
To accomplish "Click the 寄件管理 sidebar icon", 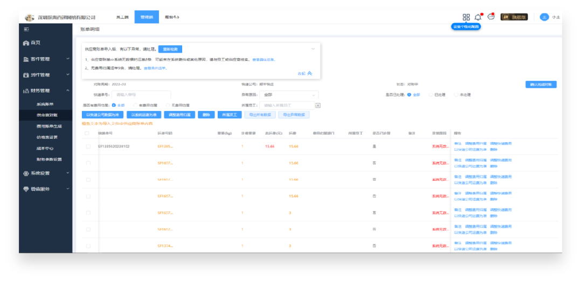I will click(x=26, y=59).
